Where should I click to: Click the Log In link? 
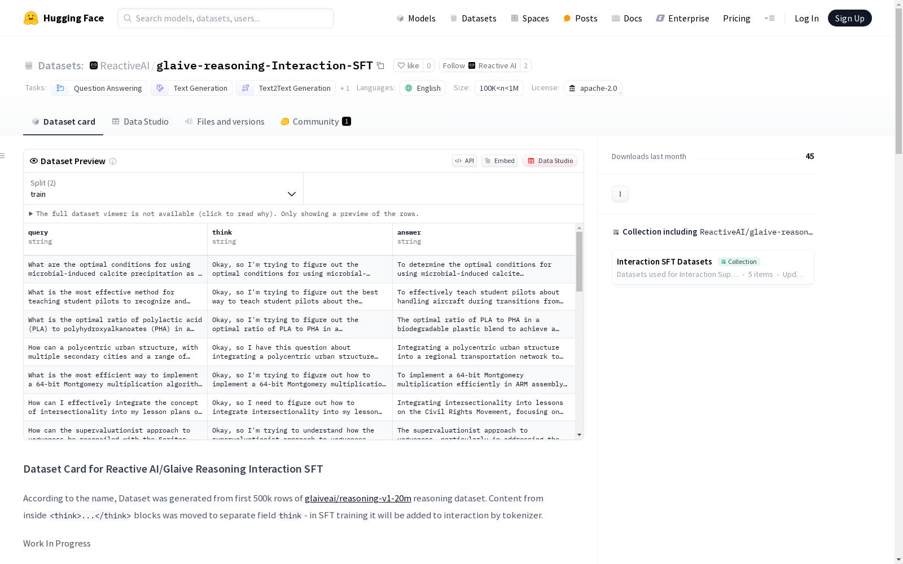pyautogui.click(x=806, y=18)
